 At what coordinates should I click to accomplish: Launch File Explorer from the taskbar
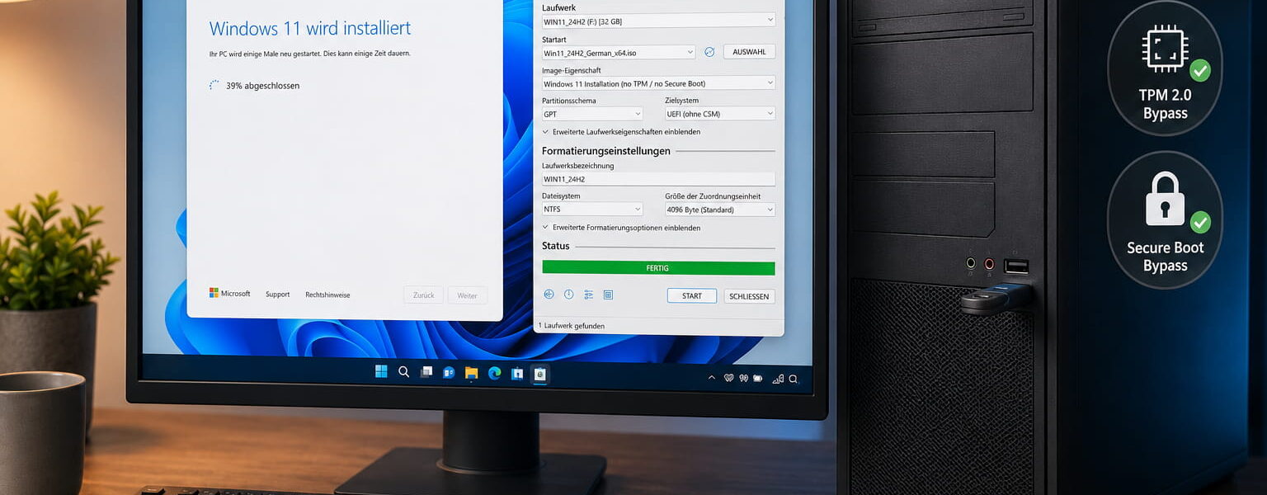(x=472, y=373)
